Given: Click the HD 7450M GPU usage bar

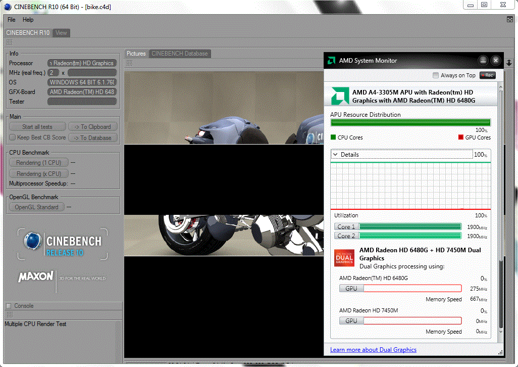Looking at the screenshot, I should pos(412,320).
